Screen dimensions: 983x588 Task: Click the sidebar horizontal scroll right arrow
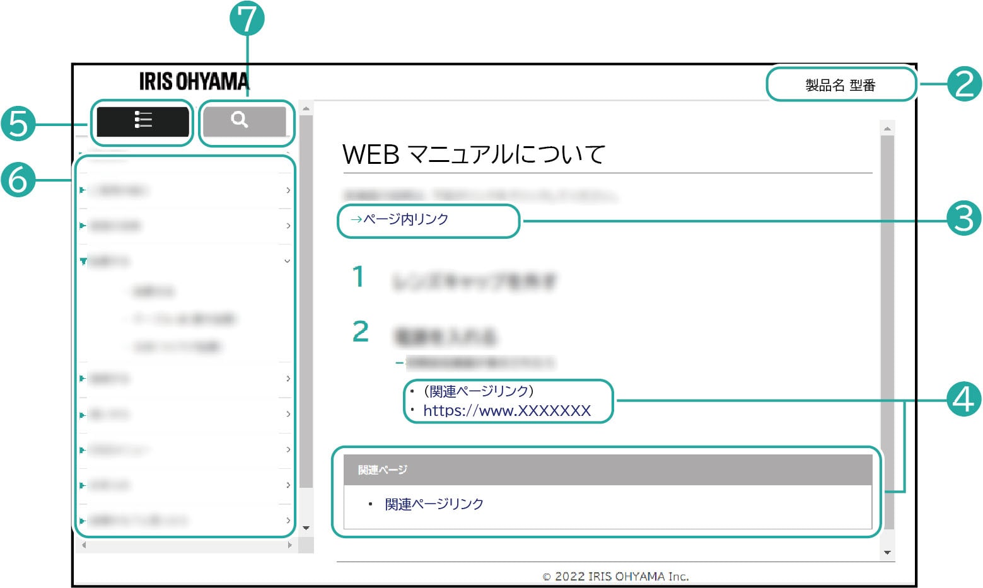[x=289, y=545]
